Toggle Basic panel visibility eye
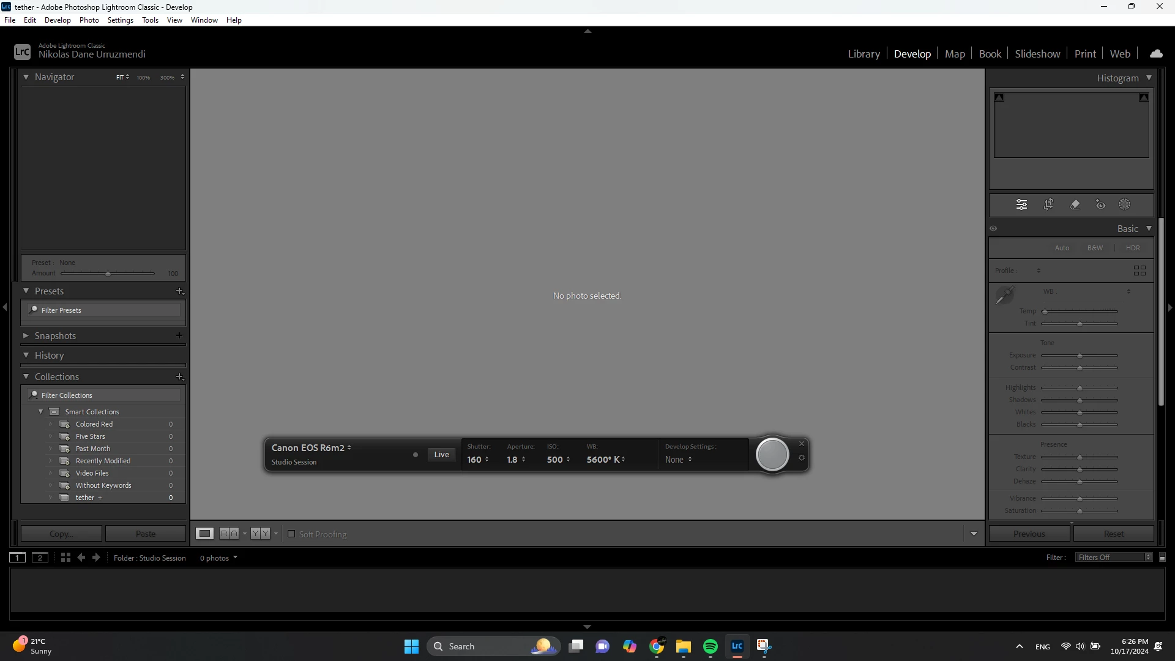 (993, 228)
